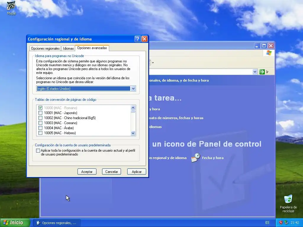The image size is (303, 227).
Task: Click the Aplicar button
Action: (136, 172)
